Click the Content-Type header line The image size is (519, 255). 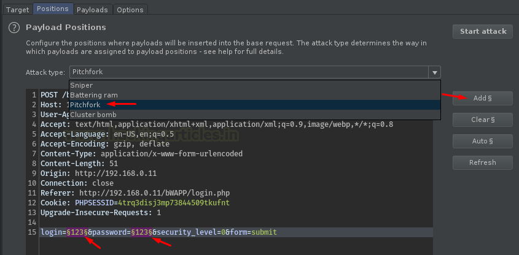[141, 154]
